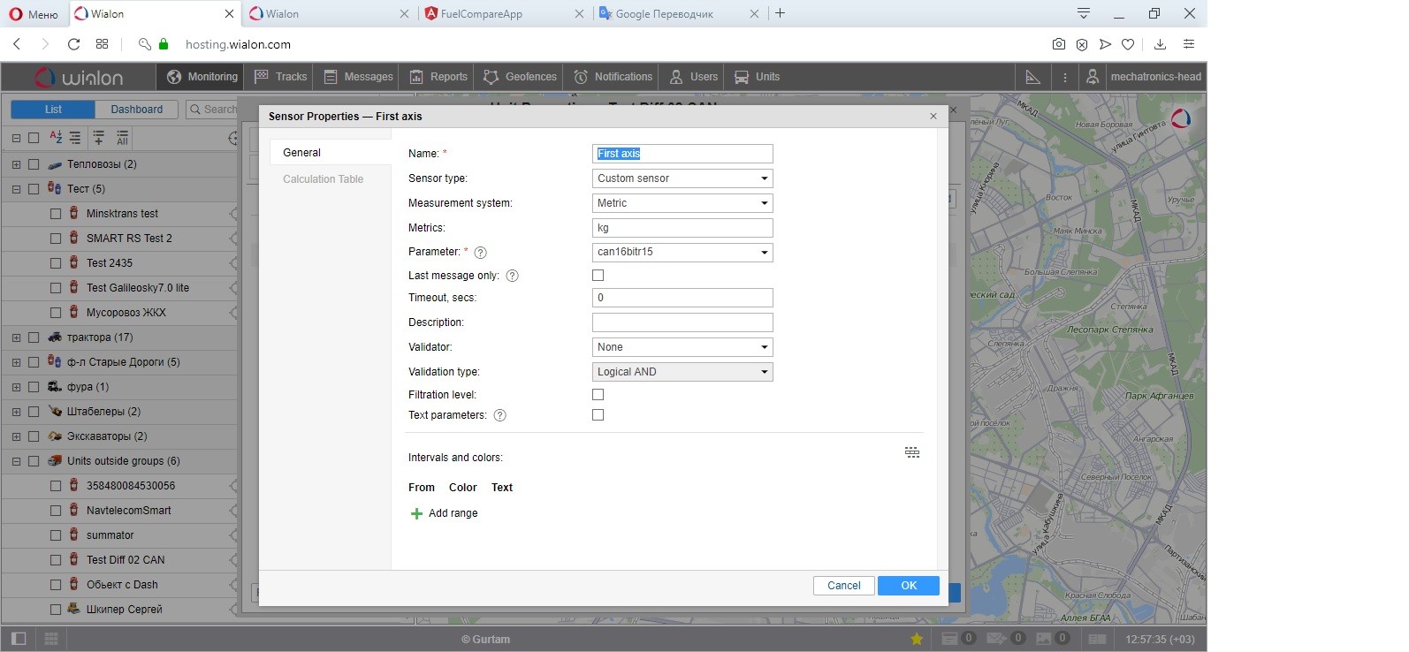This screenshot has height=652, width=1409.
Task: Click the yellow star icon in bottom bar
Action: 917,639
